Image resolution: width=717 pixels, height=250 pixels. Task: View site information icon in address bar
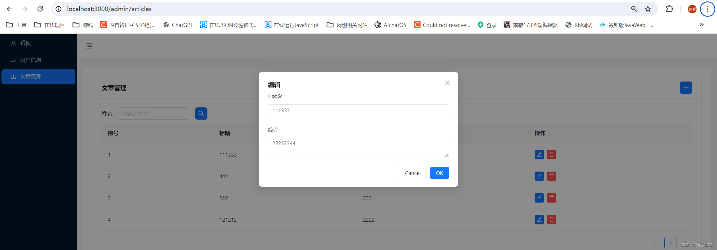tap(58, 9)
